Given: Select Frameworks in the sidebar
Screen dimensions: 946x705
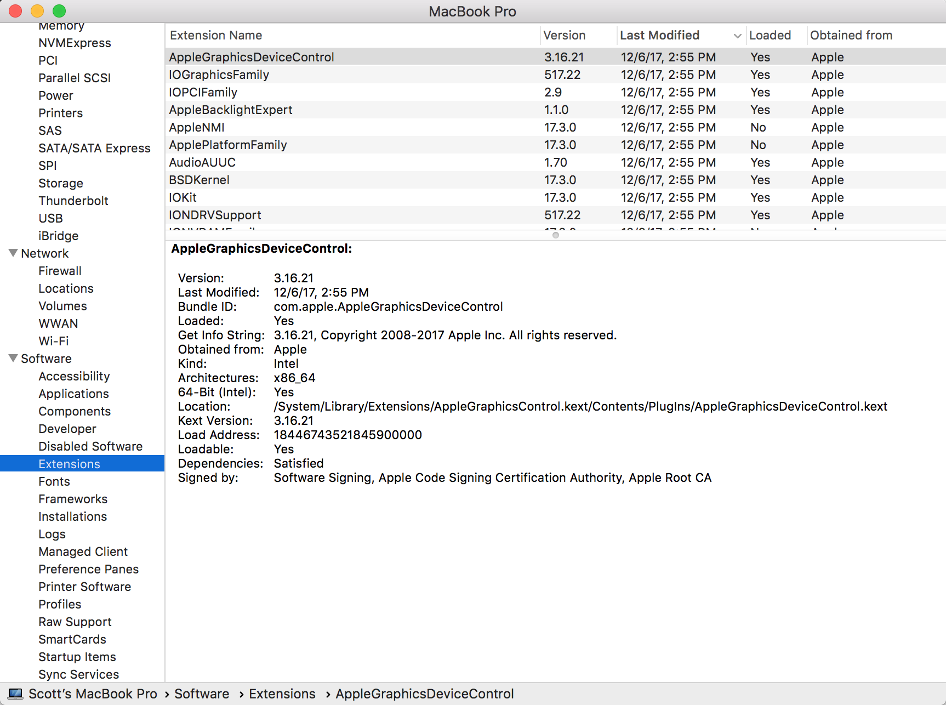Looking at the screenshot, I should click(73, 499).
